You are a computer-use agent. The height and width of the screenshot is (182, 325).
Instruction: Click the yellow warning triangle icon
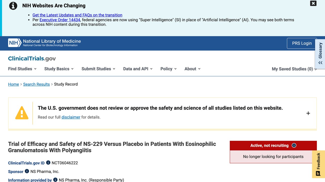[x=22, y=113]
